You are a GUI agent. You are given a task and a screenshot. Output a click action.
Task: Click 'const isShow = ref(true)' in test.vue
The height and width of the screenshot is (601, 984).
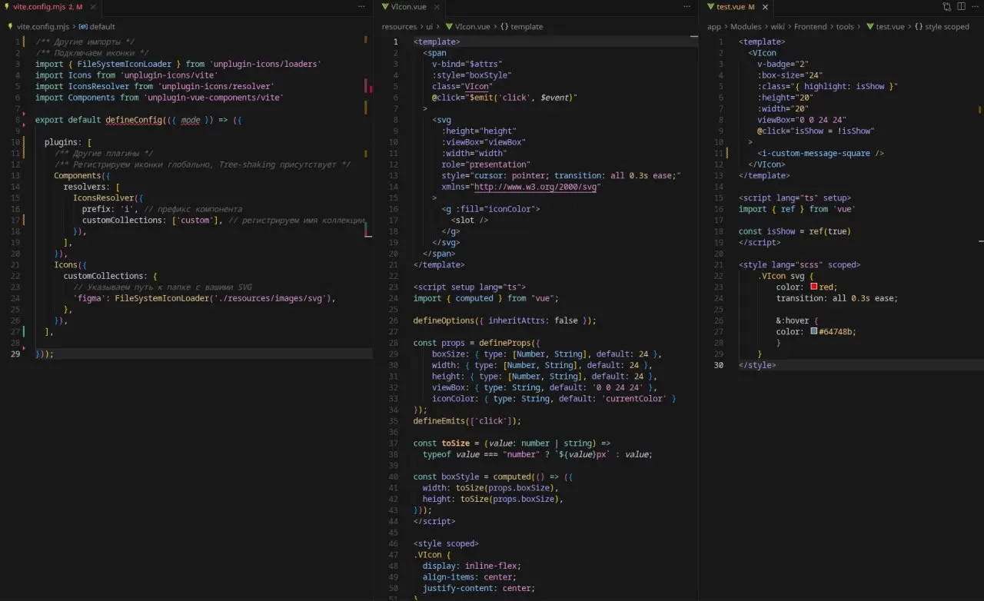pyautogui.click(x=795, y=231)
